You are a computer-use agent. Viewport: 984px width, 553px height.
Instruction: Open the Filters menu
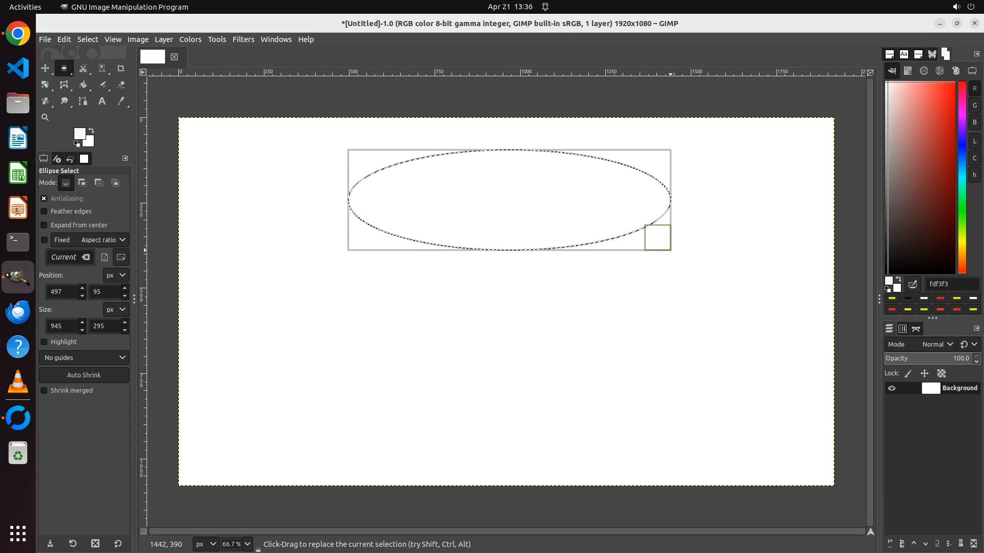[243, 39]
